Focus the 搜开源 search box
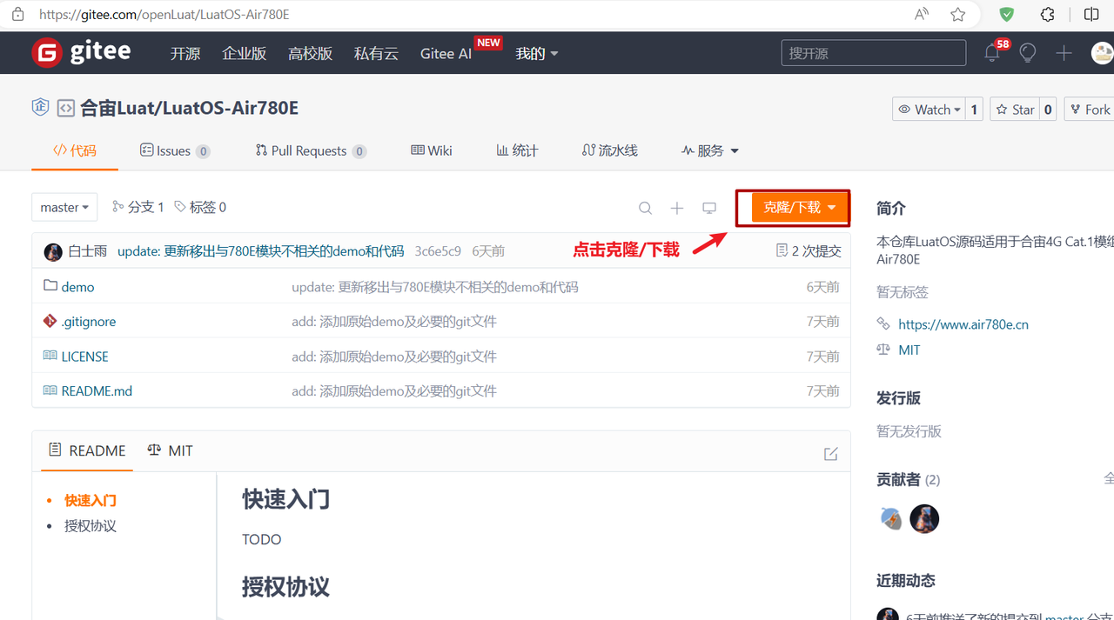1114x620 pixels. [x=874, y=53]
